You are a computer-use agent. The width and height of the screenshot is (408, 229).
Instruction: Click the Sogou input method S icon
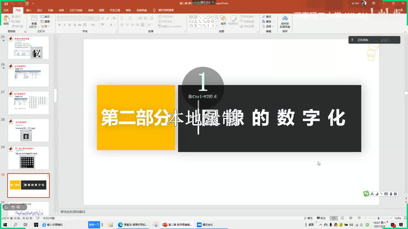coord(367,194)
